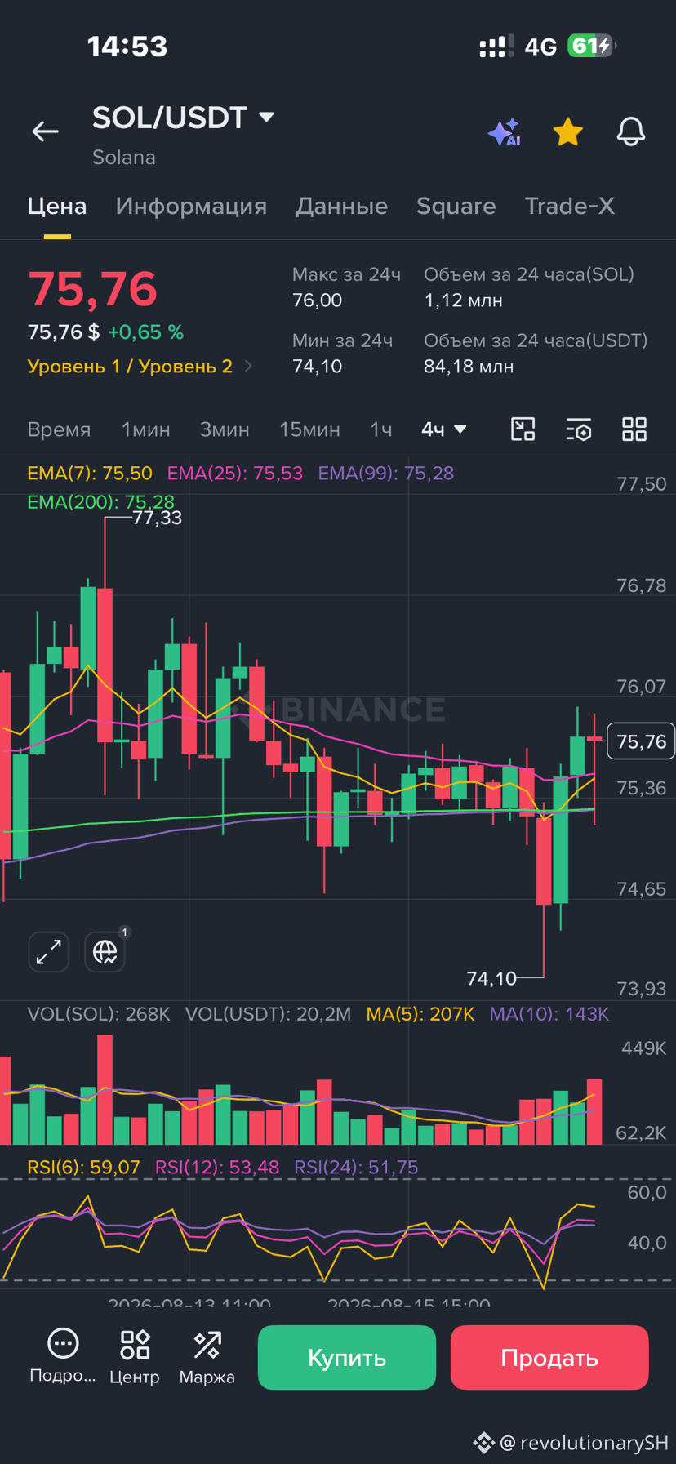Open the Данные tab
676x1464 pixels.
coord(341,207)
